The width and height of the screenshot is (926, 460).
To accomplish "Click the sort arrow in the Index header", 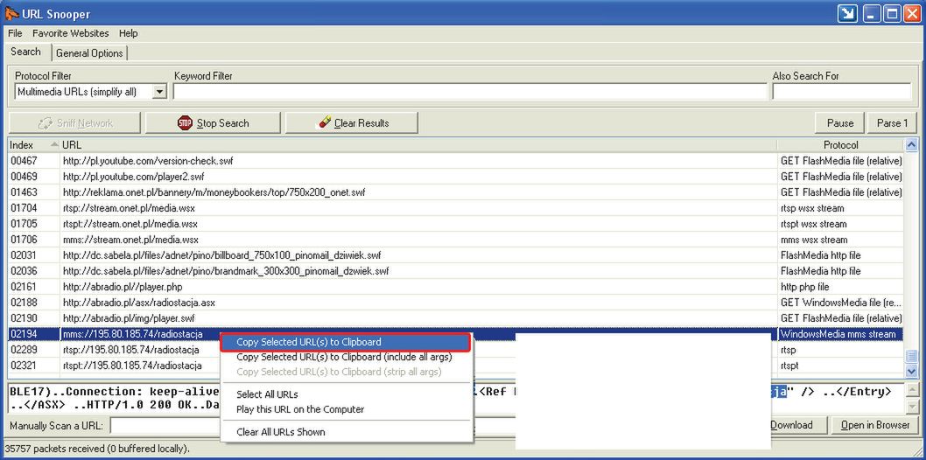I will point(54,144).
